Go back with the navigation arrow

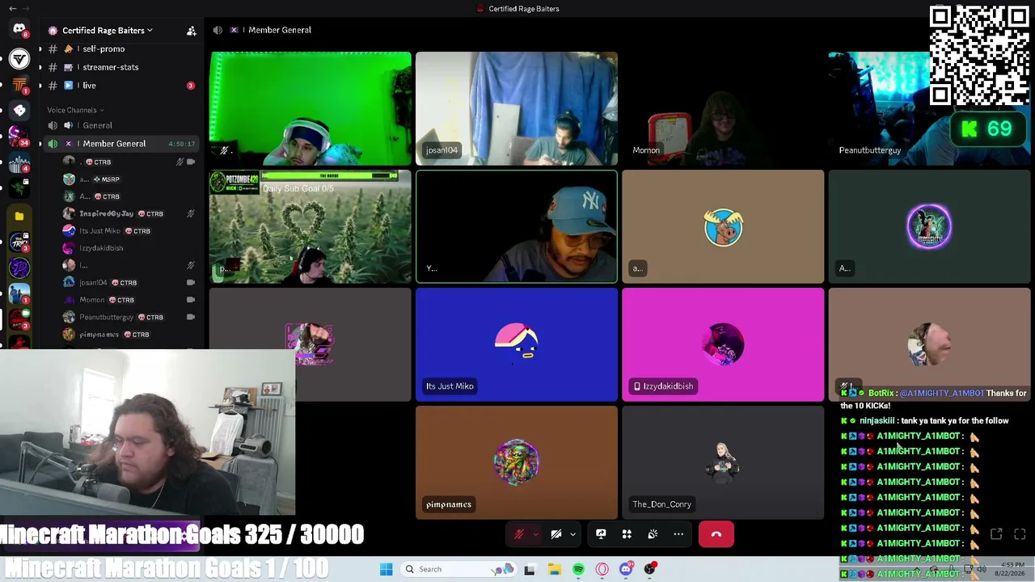(x=12, y=9)
